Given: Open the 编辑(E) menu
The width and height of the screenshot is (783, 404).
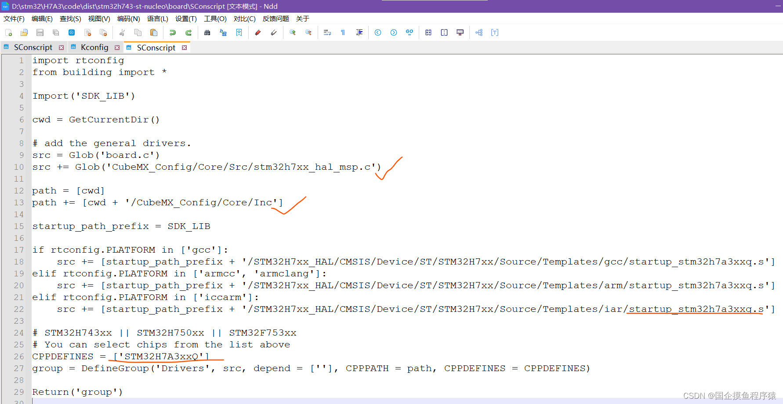Looking at the screenshot, I should [42, 18].
